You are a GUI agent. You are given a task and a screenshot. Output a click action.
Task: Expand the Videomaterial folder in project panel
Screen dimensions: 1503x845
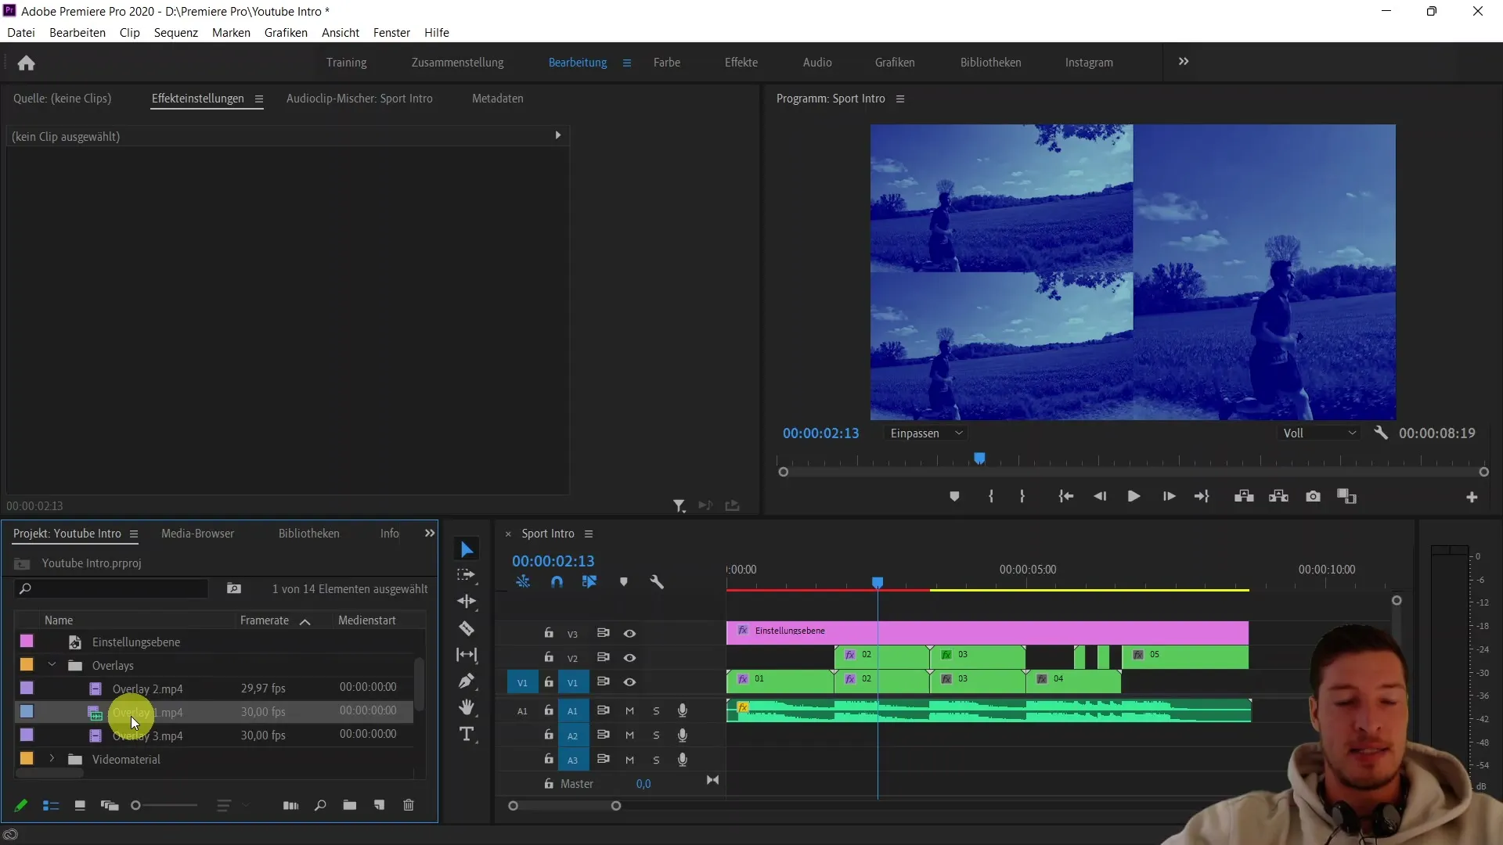(x=52, y=760)
